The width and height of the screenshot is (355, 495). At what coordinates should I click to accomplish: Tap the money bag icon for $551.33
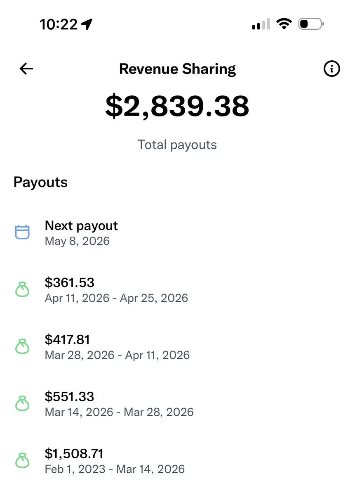click(23, 404)
